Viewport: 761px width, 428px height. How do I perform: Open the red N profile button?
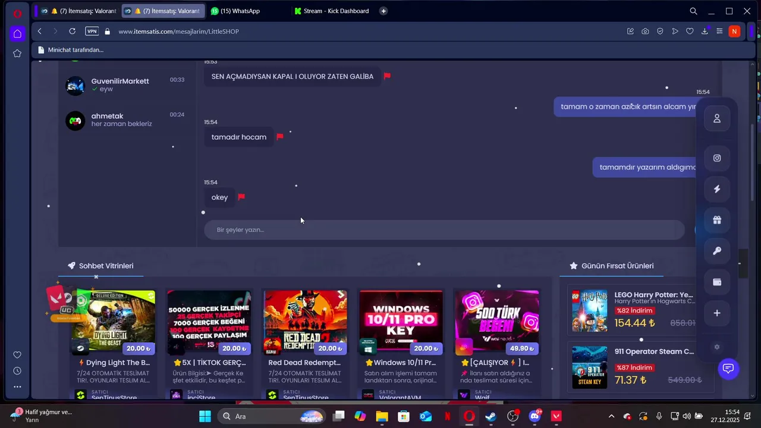[x=734, y=31]
